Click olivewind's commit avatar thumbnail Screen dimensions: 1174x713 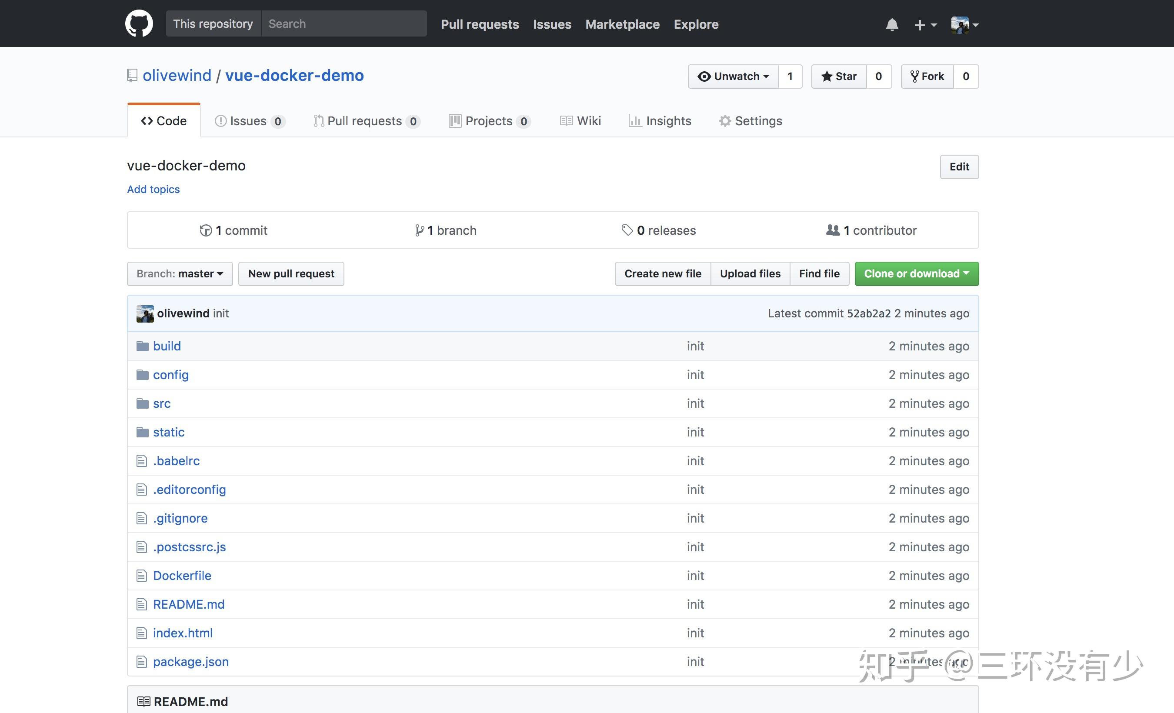pyautogui.click(x=145, y=314)
